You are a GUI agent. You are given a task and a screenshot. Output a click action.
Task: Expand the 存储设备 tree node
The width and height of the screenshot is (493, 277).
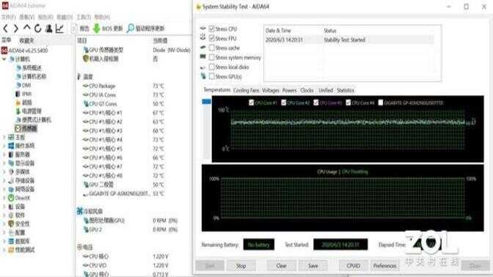4,180
